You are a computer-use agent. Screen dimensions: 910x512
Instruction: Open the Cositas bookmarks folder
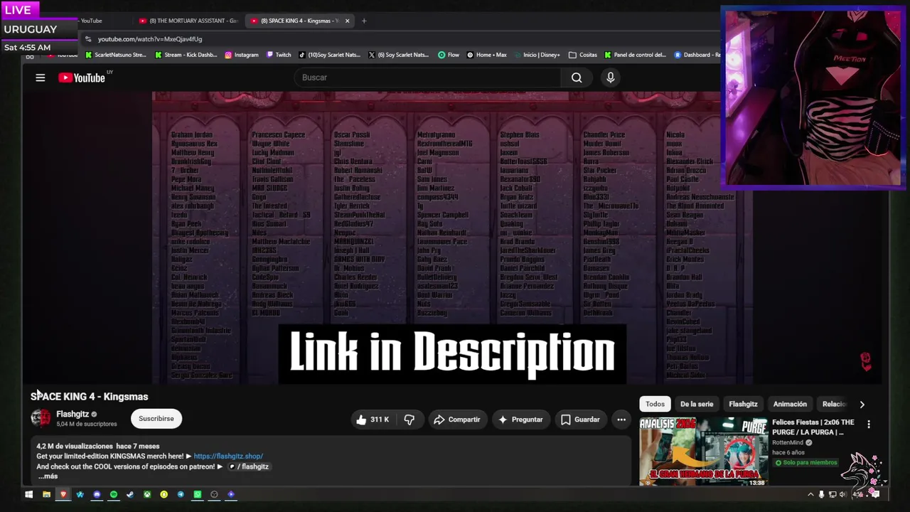[583, 55]
